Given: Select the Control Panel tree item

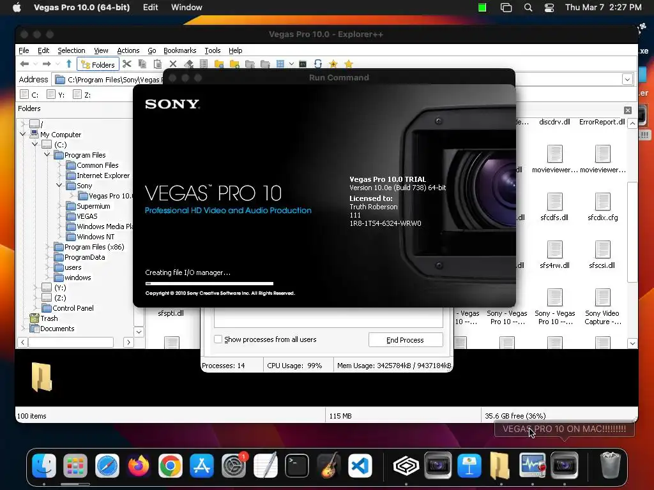Looking at the screenshot, I should coord(68,308).
